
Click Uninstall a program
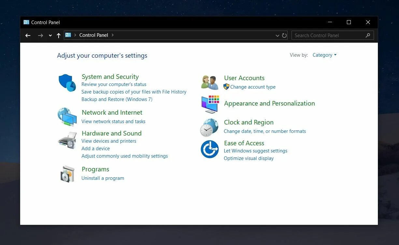(103, 178)
